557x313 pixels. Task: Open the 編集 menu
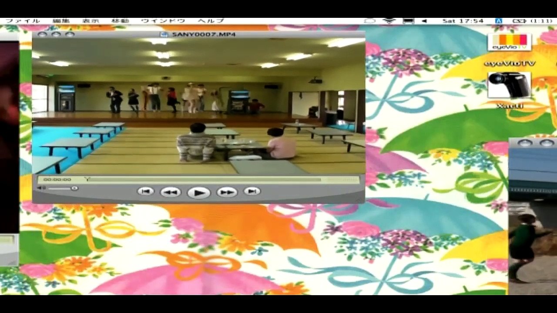tap(61, 21)
